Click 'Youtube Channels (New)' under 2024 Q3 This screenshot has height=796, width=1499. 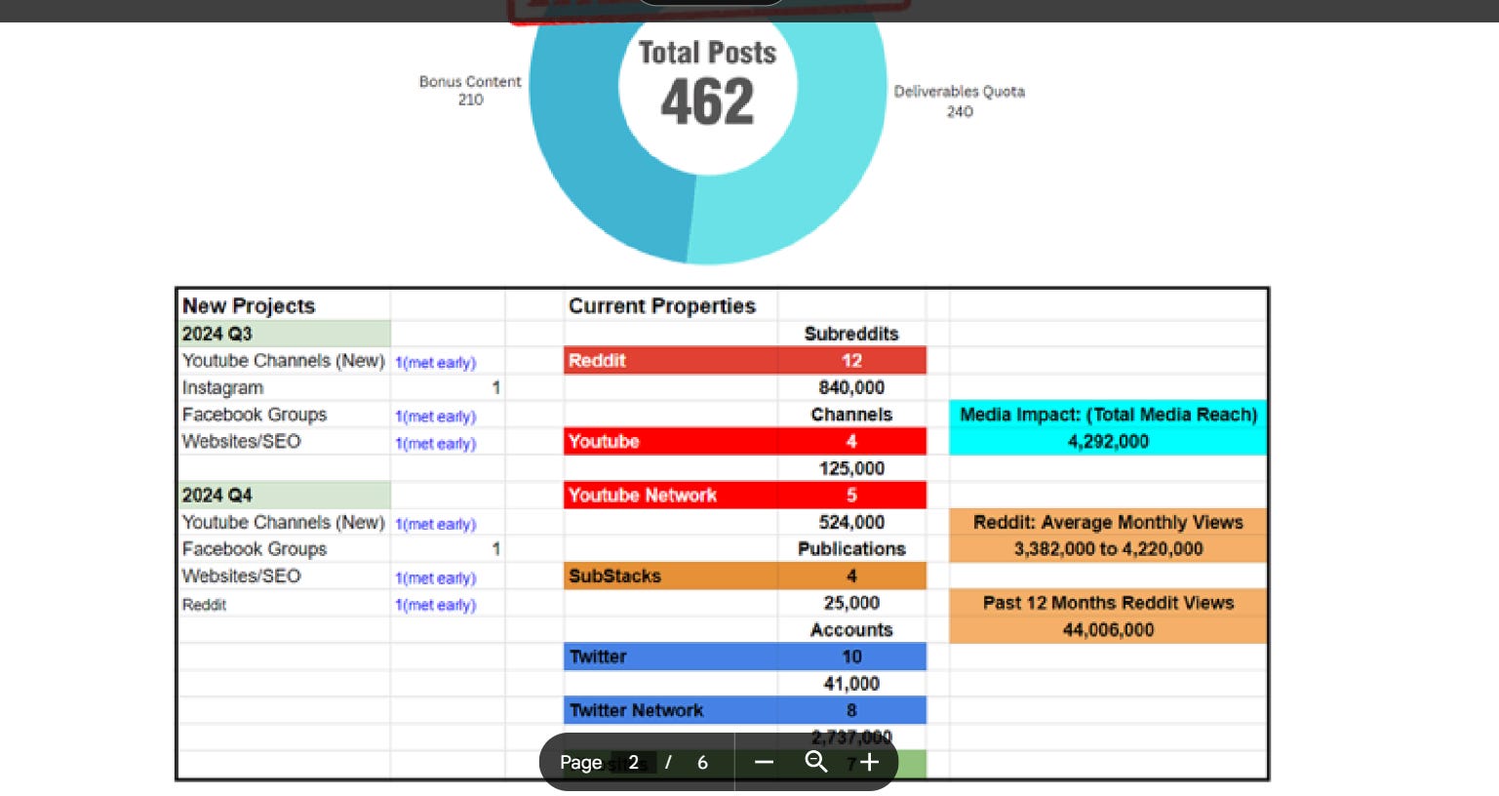click(283, 361)
